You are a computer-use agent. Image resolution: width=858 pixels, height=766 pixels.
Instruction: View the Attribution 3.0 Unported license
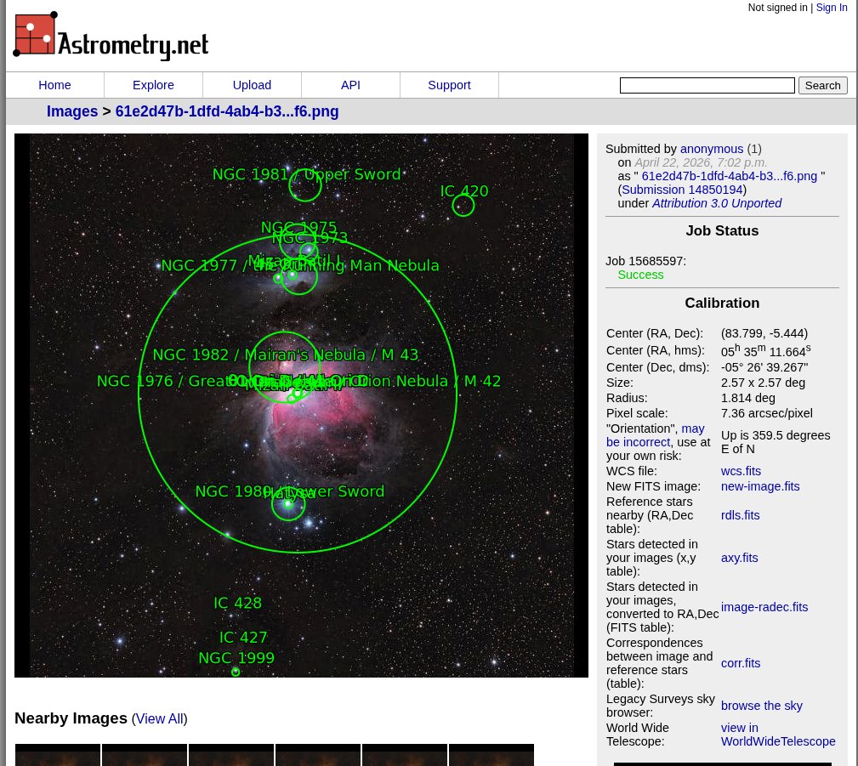point(717,203)
